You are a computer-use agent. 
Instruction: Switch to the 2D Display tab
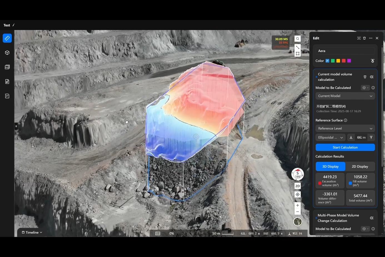(360, 166)
